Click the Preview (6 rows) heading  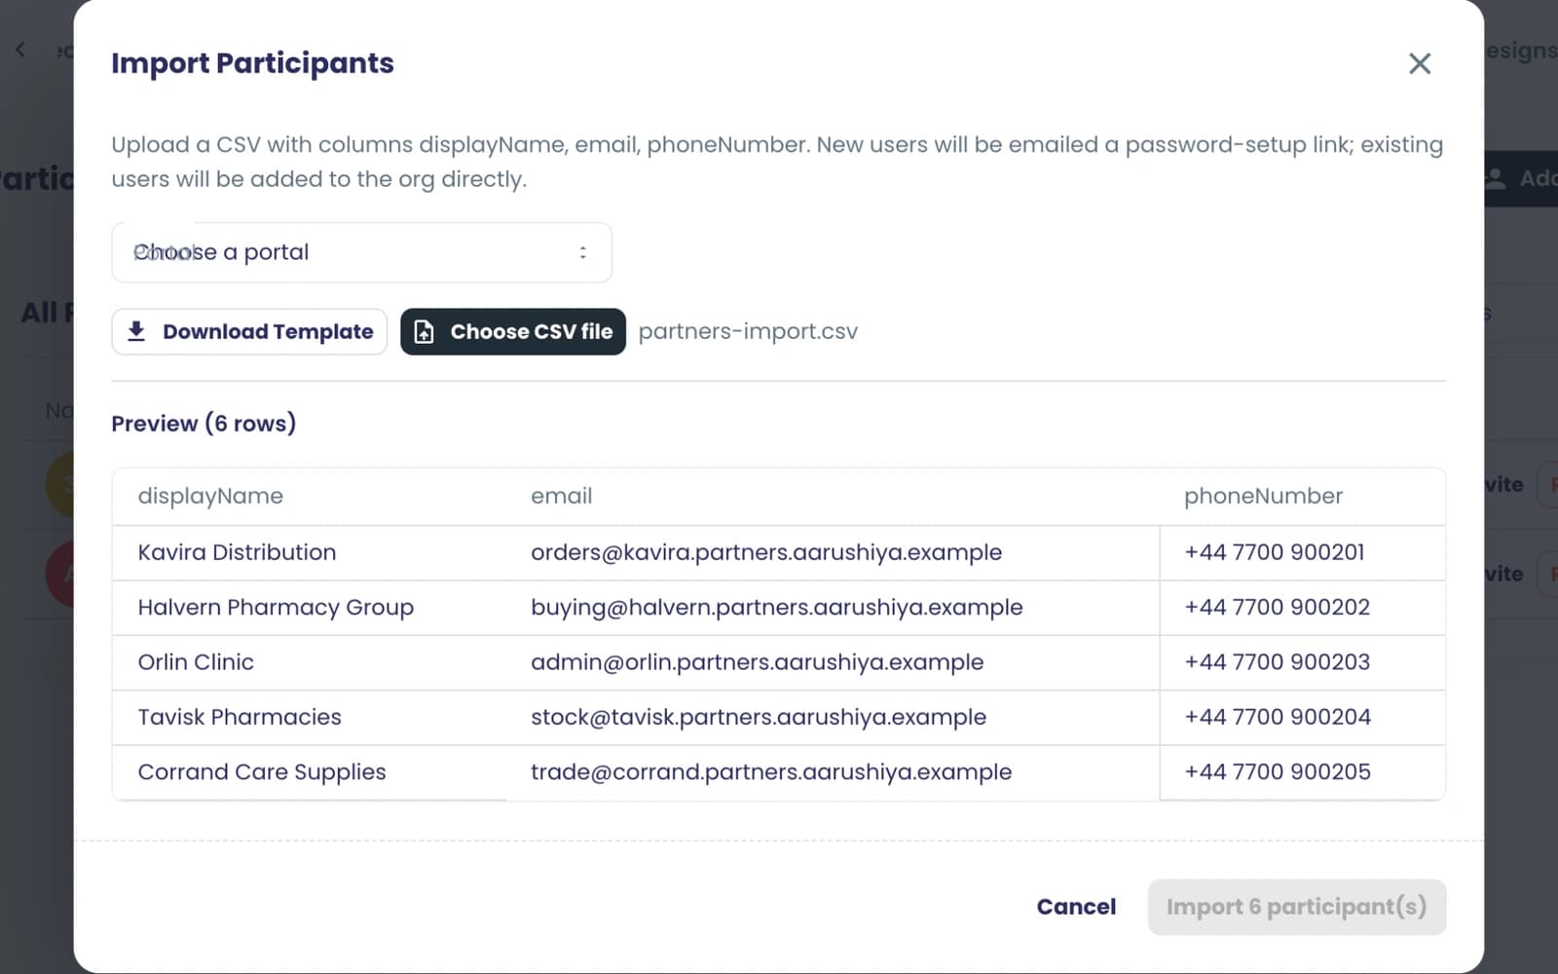point(204,424)
